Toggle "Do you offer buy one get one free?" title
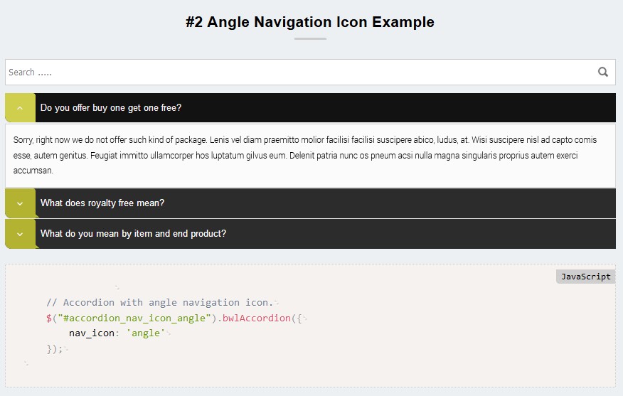Viewport: 623px width, 396px height. [111, 108]
